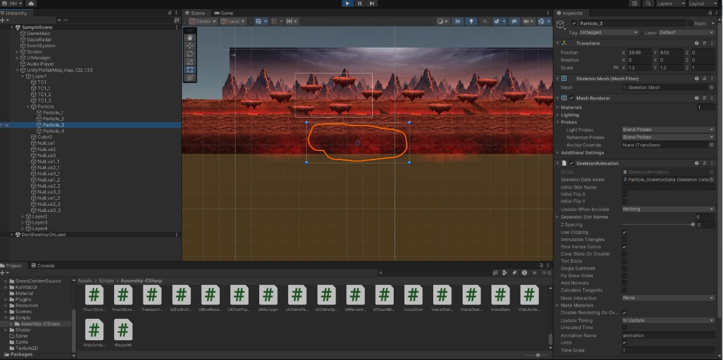Select the Scale tool in scene view
Viewport: 723px width, 360px height.
[190, 62]
